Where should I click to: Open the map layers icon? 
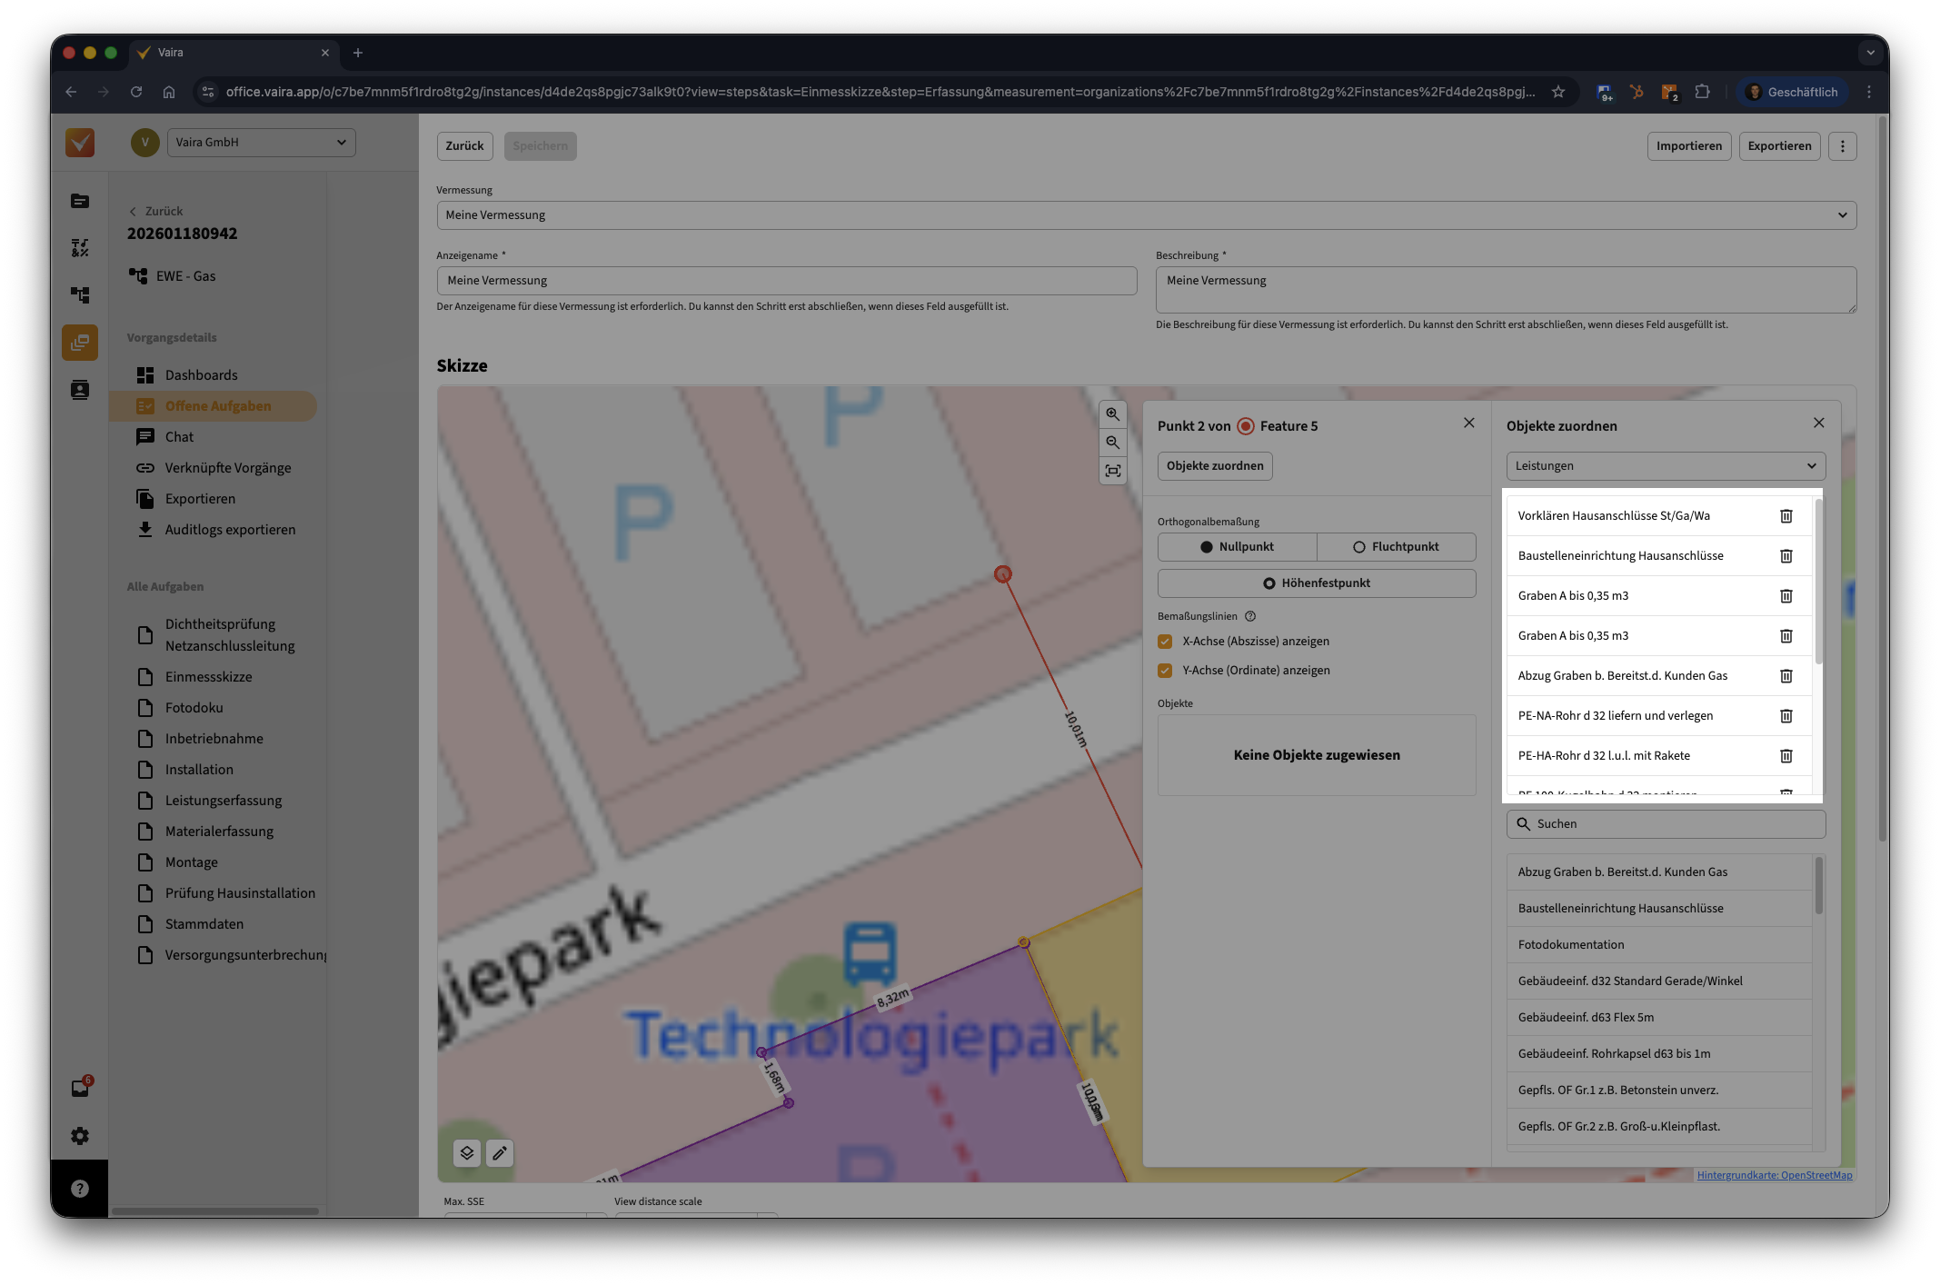coord(467,1153)
